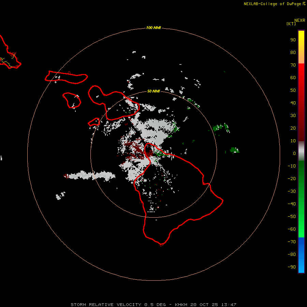Screen dimensions: 307x307
Task: Click the 50 NMI range ring label
Action: (x=153, y=91)
